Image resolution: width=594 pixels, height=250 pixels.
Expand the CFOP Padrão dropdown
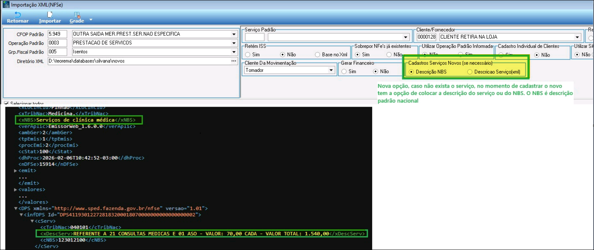[234, 34]
